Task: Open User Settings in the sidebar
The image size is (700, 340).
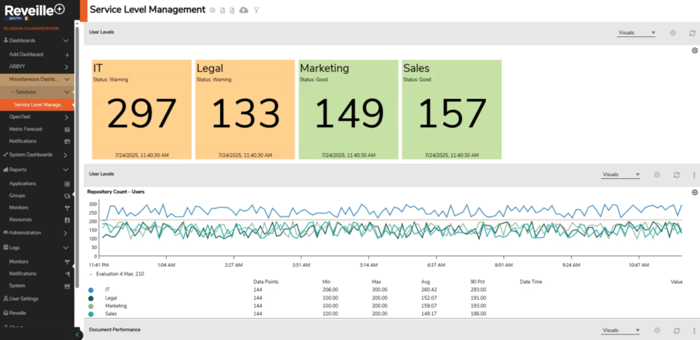Action: pos(24,299)
